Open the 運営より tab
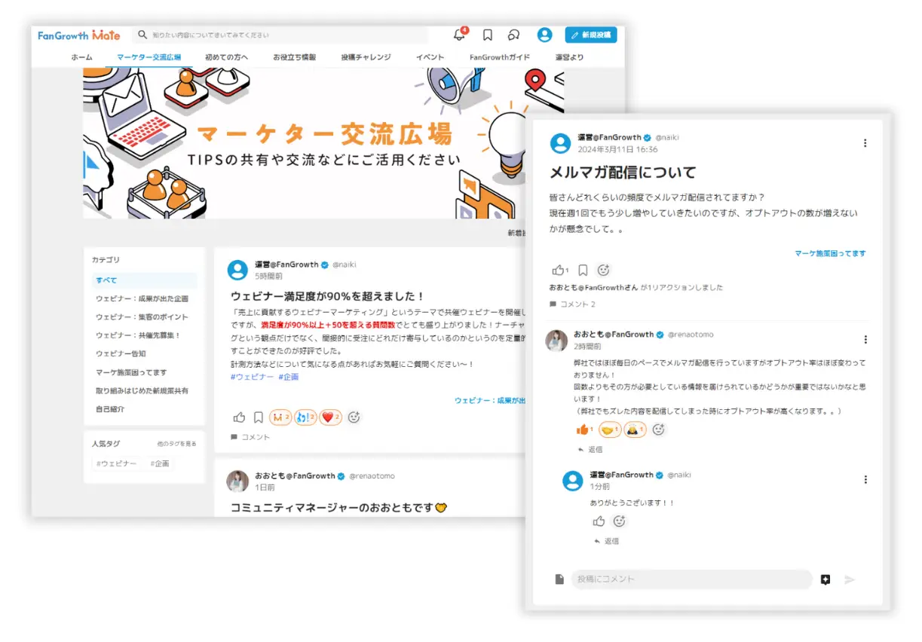The width and height of the screenshot is (922, 642). pyautogui.click(x=569, y=57)
